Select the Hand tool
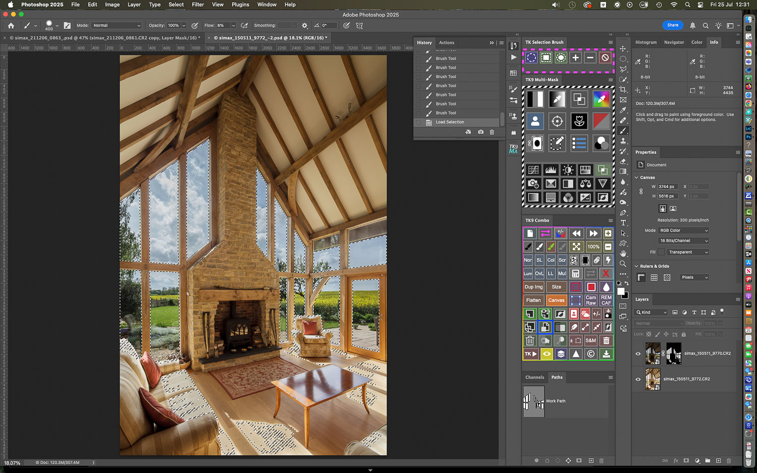Viewport: 757px width, 473px height. tap(623, 253)
